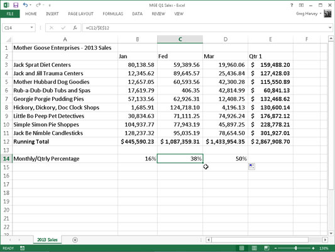Open the Customize Quick Access Toolbar dropdown
Screen dimensions: 335x252
pos(50,5)
